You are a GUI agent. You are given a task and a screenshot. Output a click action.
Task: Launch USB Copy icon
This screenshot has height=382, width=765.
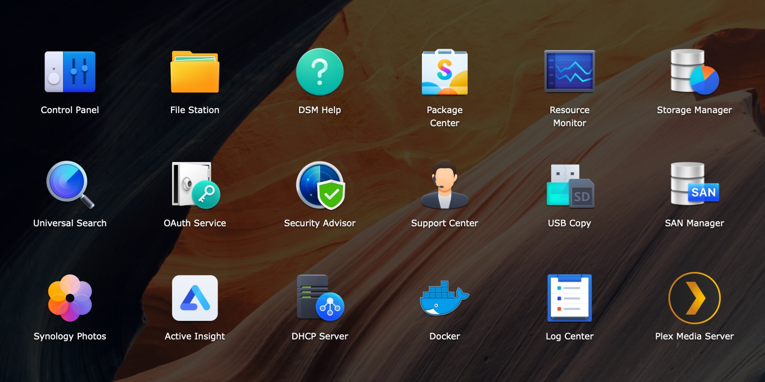pos(570,186)
